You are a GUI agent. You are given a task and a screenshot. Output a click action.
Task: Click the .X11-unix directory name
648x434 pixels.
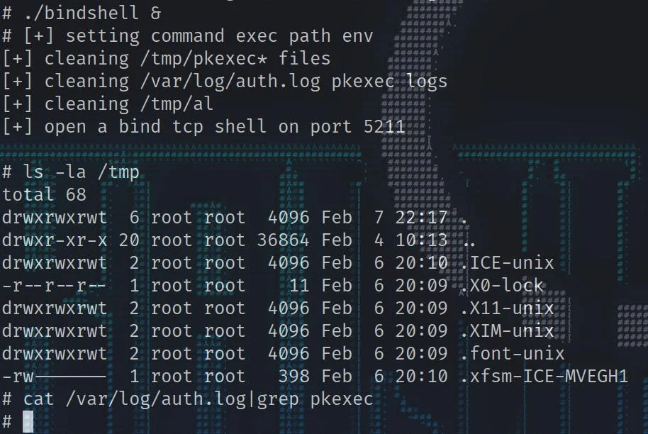[507, 308]
